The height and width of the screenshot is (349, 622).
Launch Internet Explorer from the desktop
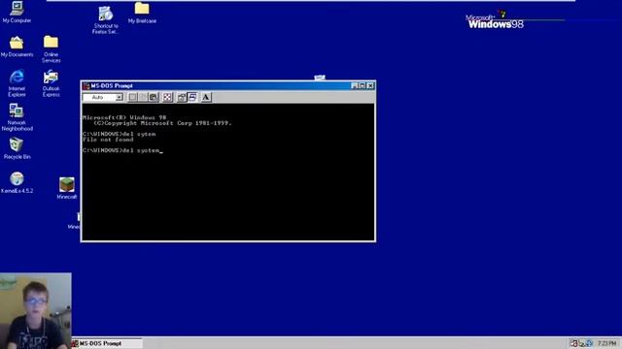17,83
